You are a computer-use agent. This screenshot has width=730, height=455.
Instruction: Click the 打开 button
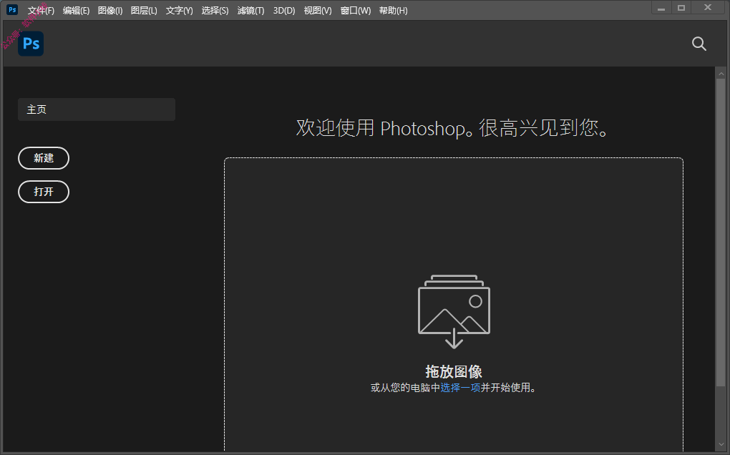[44, 192]
